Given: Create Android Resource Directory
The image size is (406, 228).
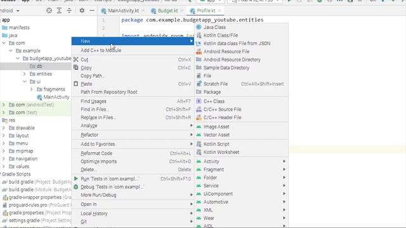Looking at the screenshot, I should [232, 60].
